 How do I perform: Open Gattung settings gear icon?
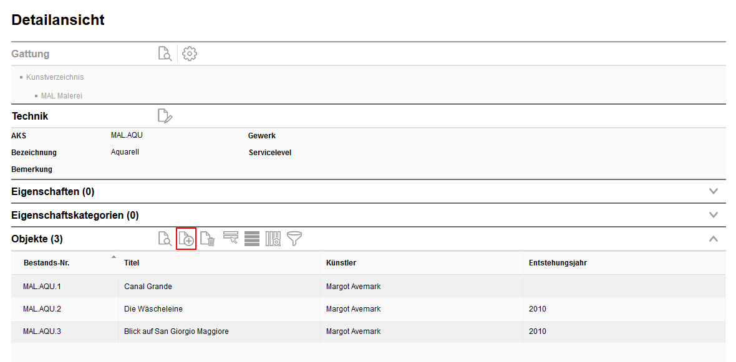pos(190,54)
